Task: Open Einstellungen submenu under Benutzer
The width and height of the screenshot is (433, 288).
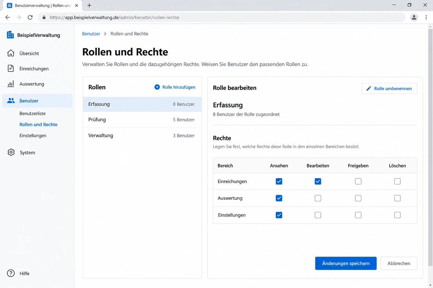Action: 33,135
